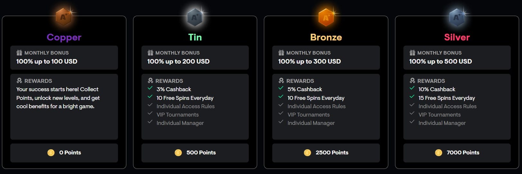
Task: Click the 10% Cashback reward text
Action: point(437,89)
